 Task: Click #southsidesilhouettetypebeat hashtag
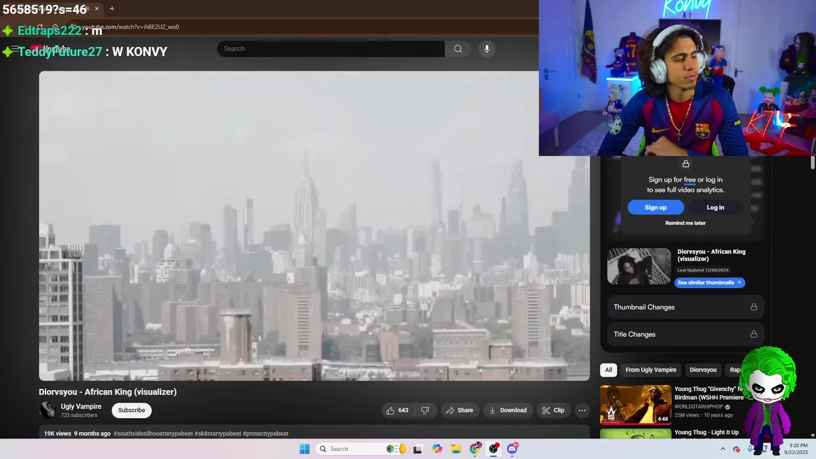(153, 433)
